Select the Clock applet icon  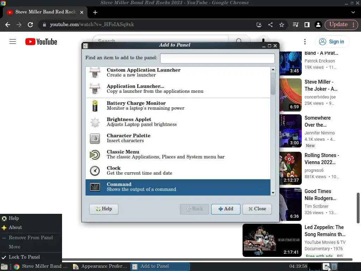pos(94,171)
